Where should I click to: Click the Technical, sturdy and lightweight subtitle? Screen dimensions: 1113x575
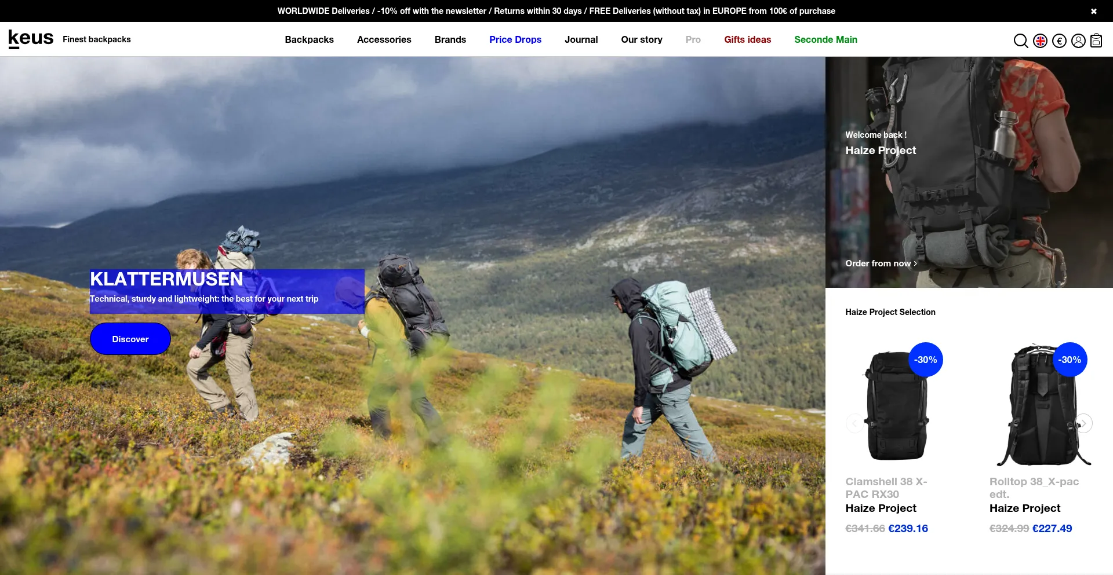(x=204, y=299)
